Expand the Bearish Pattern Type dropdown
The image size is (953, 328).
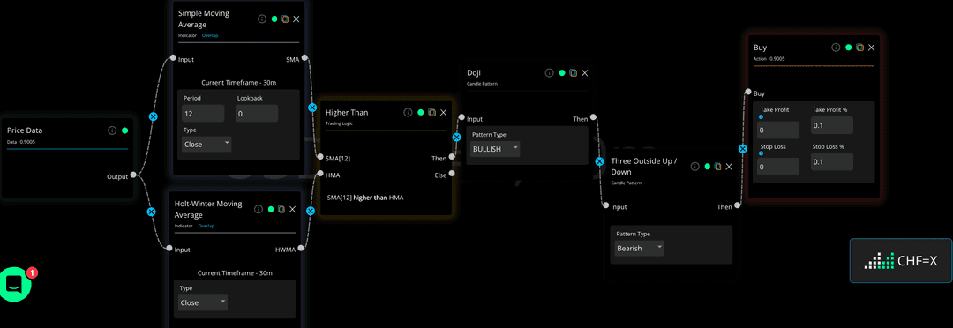tap(640, 248)
